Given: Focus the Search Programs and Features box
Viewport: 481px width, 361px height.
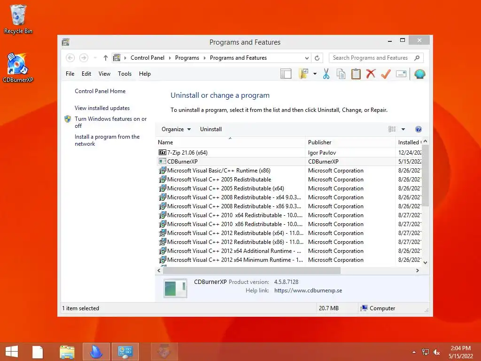Looking at the screenshot, I should pos(371,58).
